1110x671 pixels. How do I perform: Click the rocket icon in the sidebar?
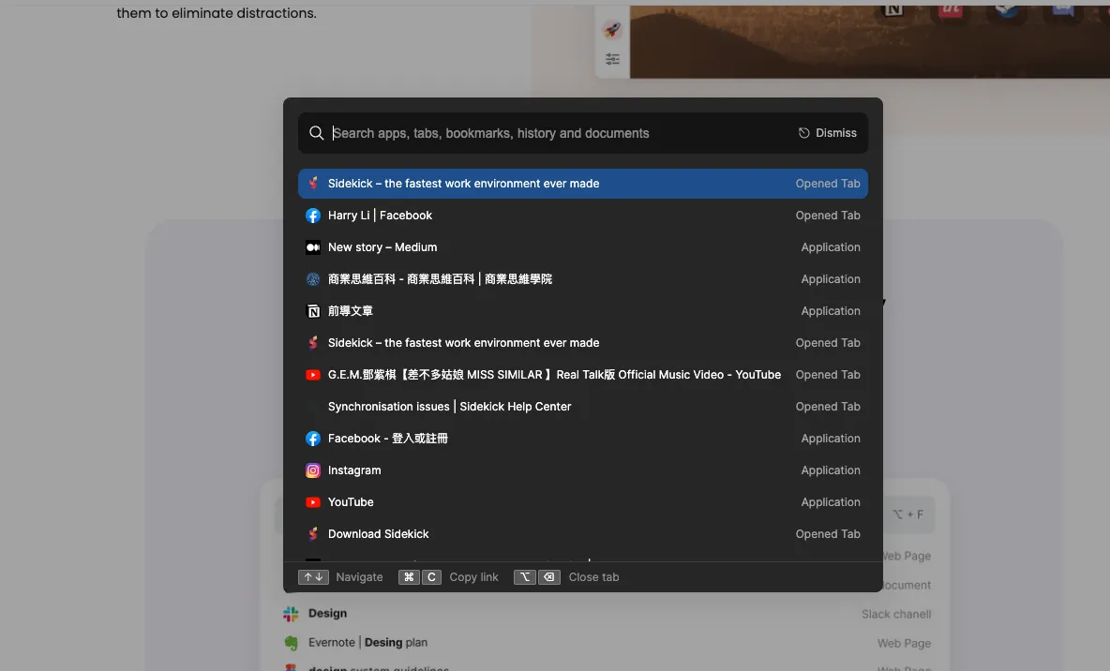[612, 30]
